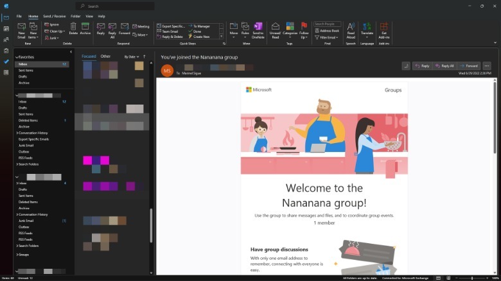Toggle sort order arrow in message list

pyautogui.click(x=144, y=56)
